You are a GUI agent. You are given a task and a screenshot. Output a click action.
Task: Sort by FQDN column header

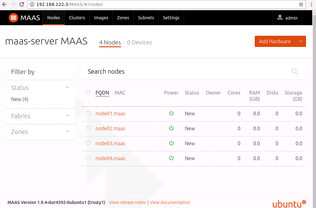click(x=102, y=93)
